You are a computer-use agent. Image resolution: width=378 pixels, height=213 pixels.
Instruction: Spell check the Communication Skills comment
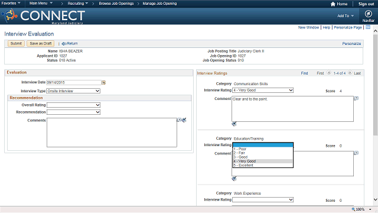pos(234,124)
